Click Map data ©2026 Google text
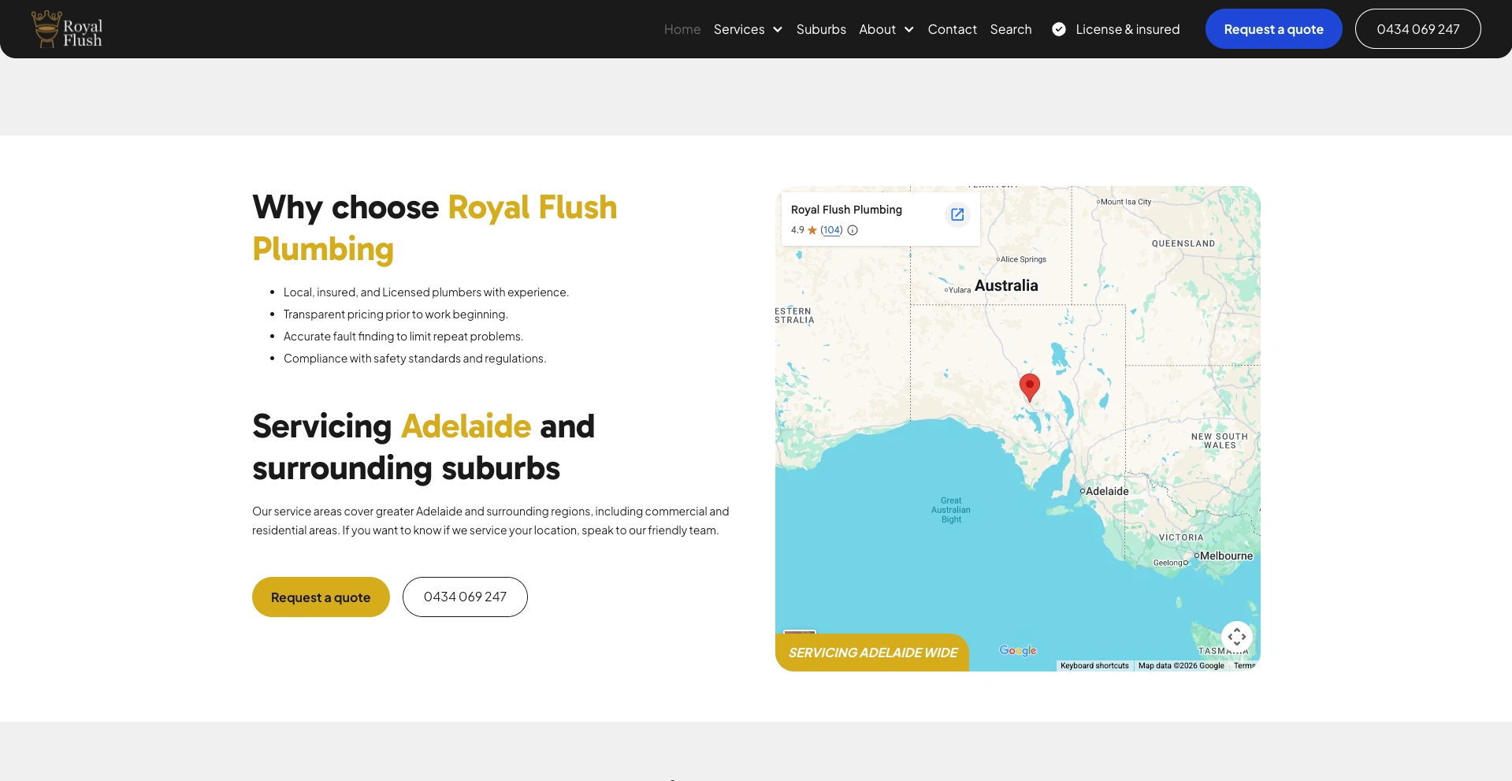 (1181, 666)
